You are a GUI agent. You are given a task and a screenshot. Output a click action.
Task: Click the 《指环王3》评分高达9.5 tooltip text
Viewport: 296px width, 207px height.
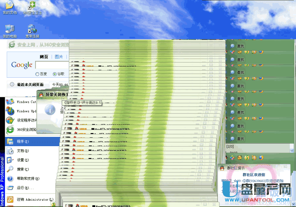[x=82, y=103]
